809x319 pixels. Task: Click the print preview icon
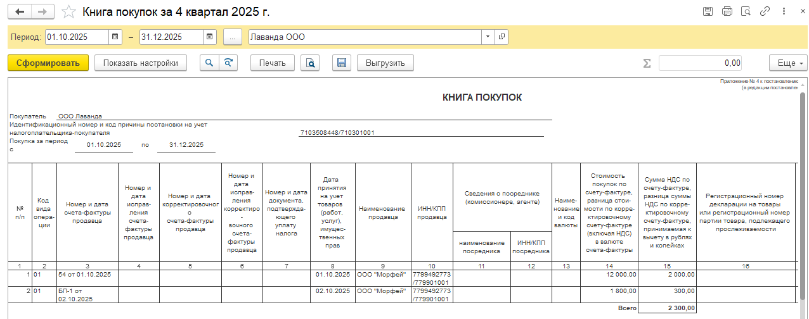311,63
